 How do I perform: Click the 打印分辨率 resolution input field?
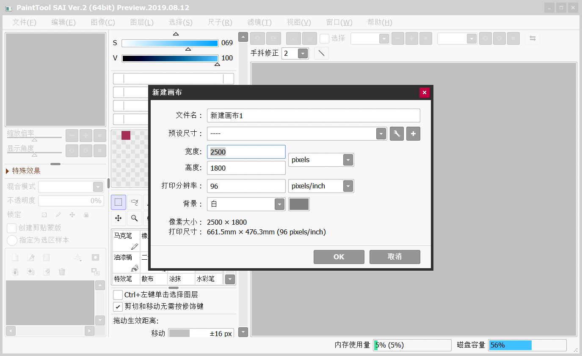pyautogui.click(x=246, y=186)
